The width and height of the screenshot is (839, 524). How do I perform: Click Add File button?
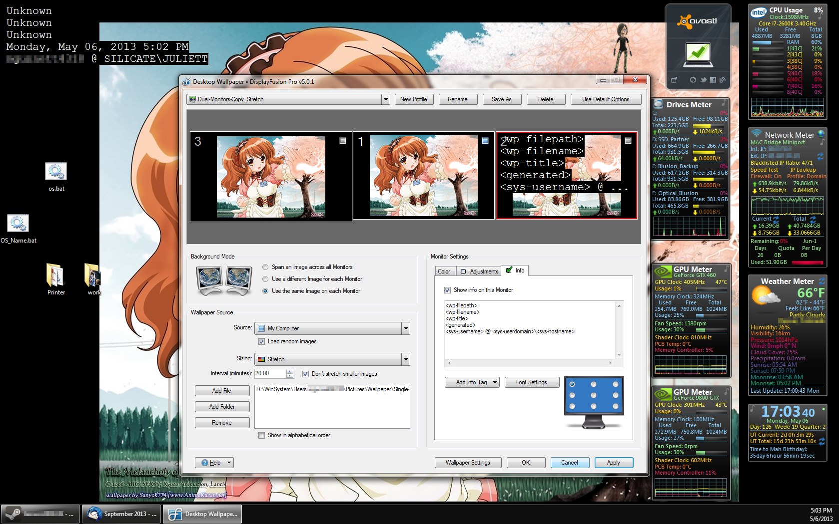point(222,391)
